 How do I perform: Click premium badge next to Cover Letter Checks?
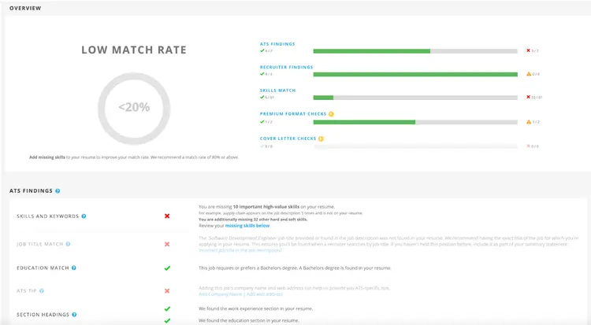click(x=321, y=138)
